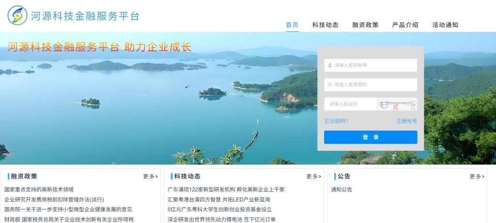Click the blue 登录 button
The image size is (496, 223).
click(x=371, y=137)
